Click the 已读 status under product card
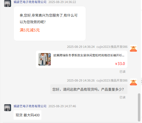The width and height of the screenshot is (142, 123). point(122,72)
